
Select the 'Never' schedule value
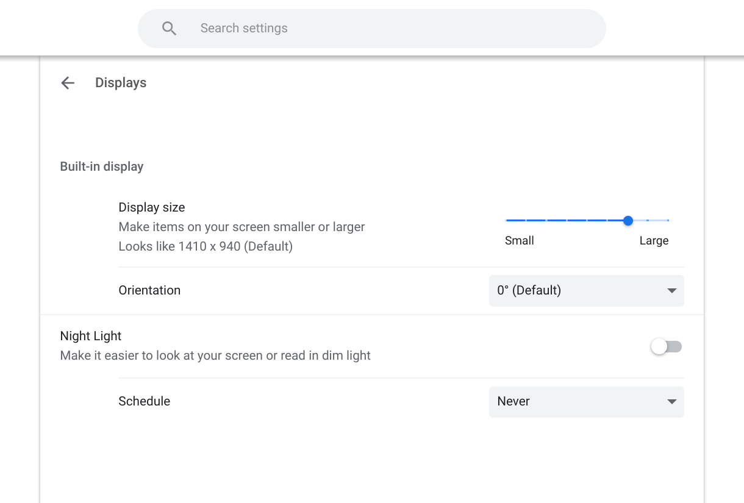tap(513, 402)
